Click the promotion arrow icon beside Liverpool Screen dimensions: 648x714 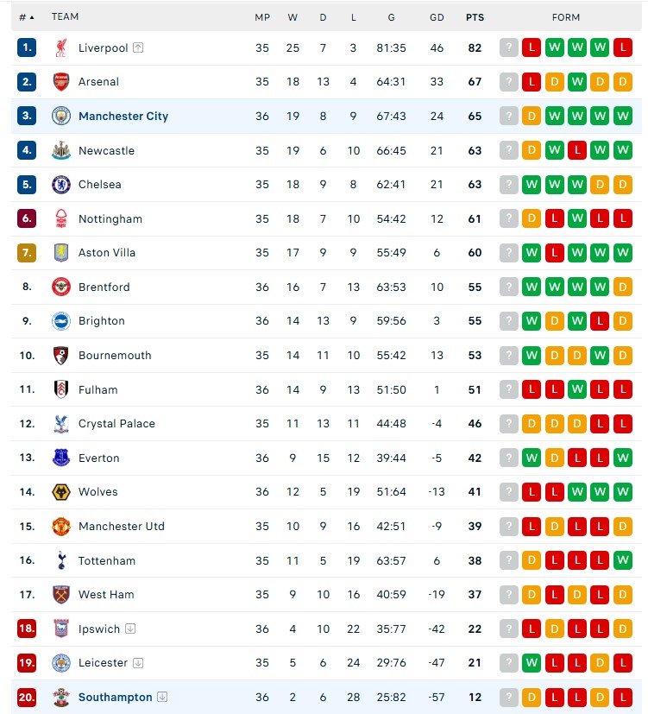(x=138, y=47)
